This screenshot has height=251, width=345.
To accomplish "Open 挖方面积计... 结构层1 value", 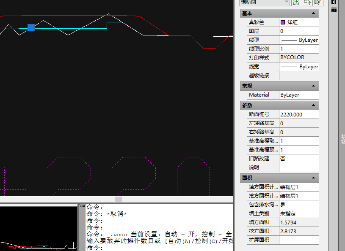I will click(x=299, y=196).
